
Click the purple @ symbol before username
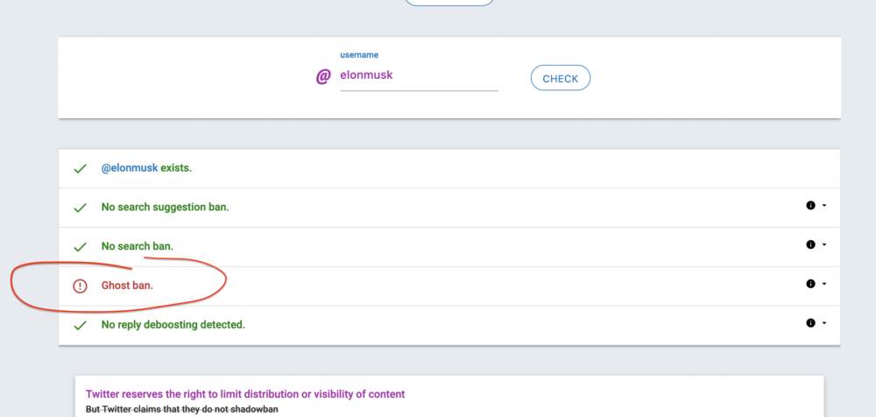pos(323,77)
